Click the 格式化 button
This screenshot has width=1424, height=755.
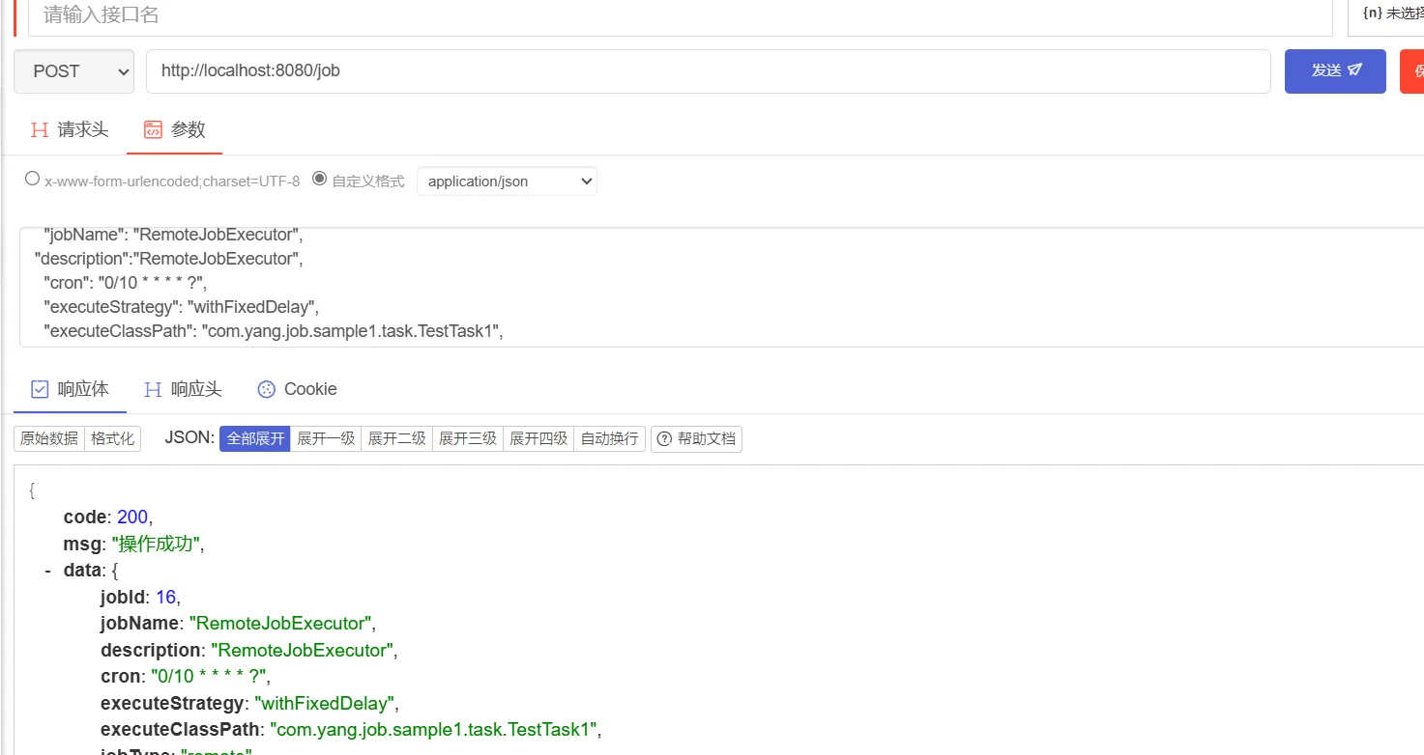(113, 438)
